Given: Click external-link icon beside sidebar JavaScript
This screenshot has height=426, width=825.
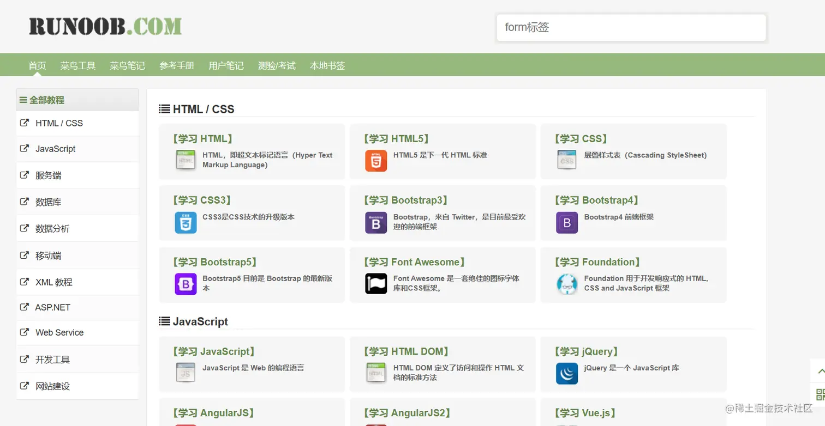Looking at the screenshot, I should [25, 148].
